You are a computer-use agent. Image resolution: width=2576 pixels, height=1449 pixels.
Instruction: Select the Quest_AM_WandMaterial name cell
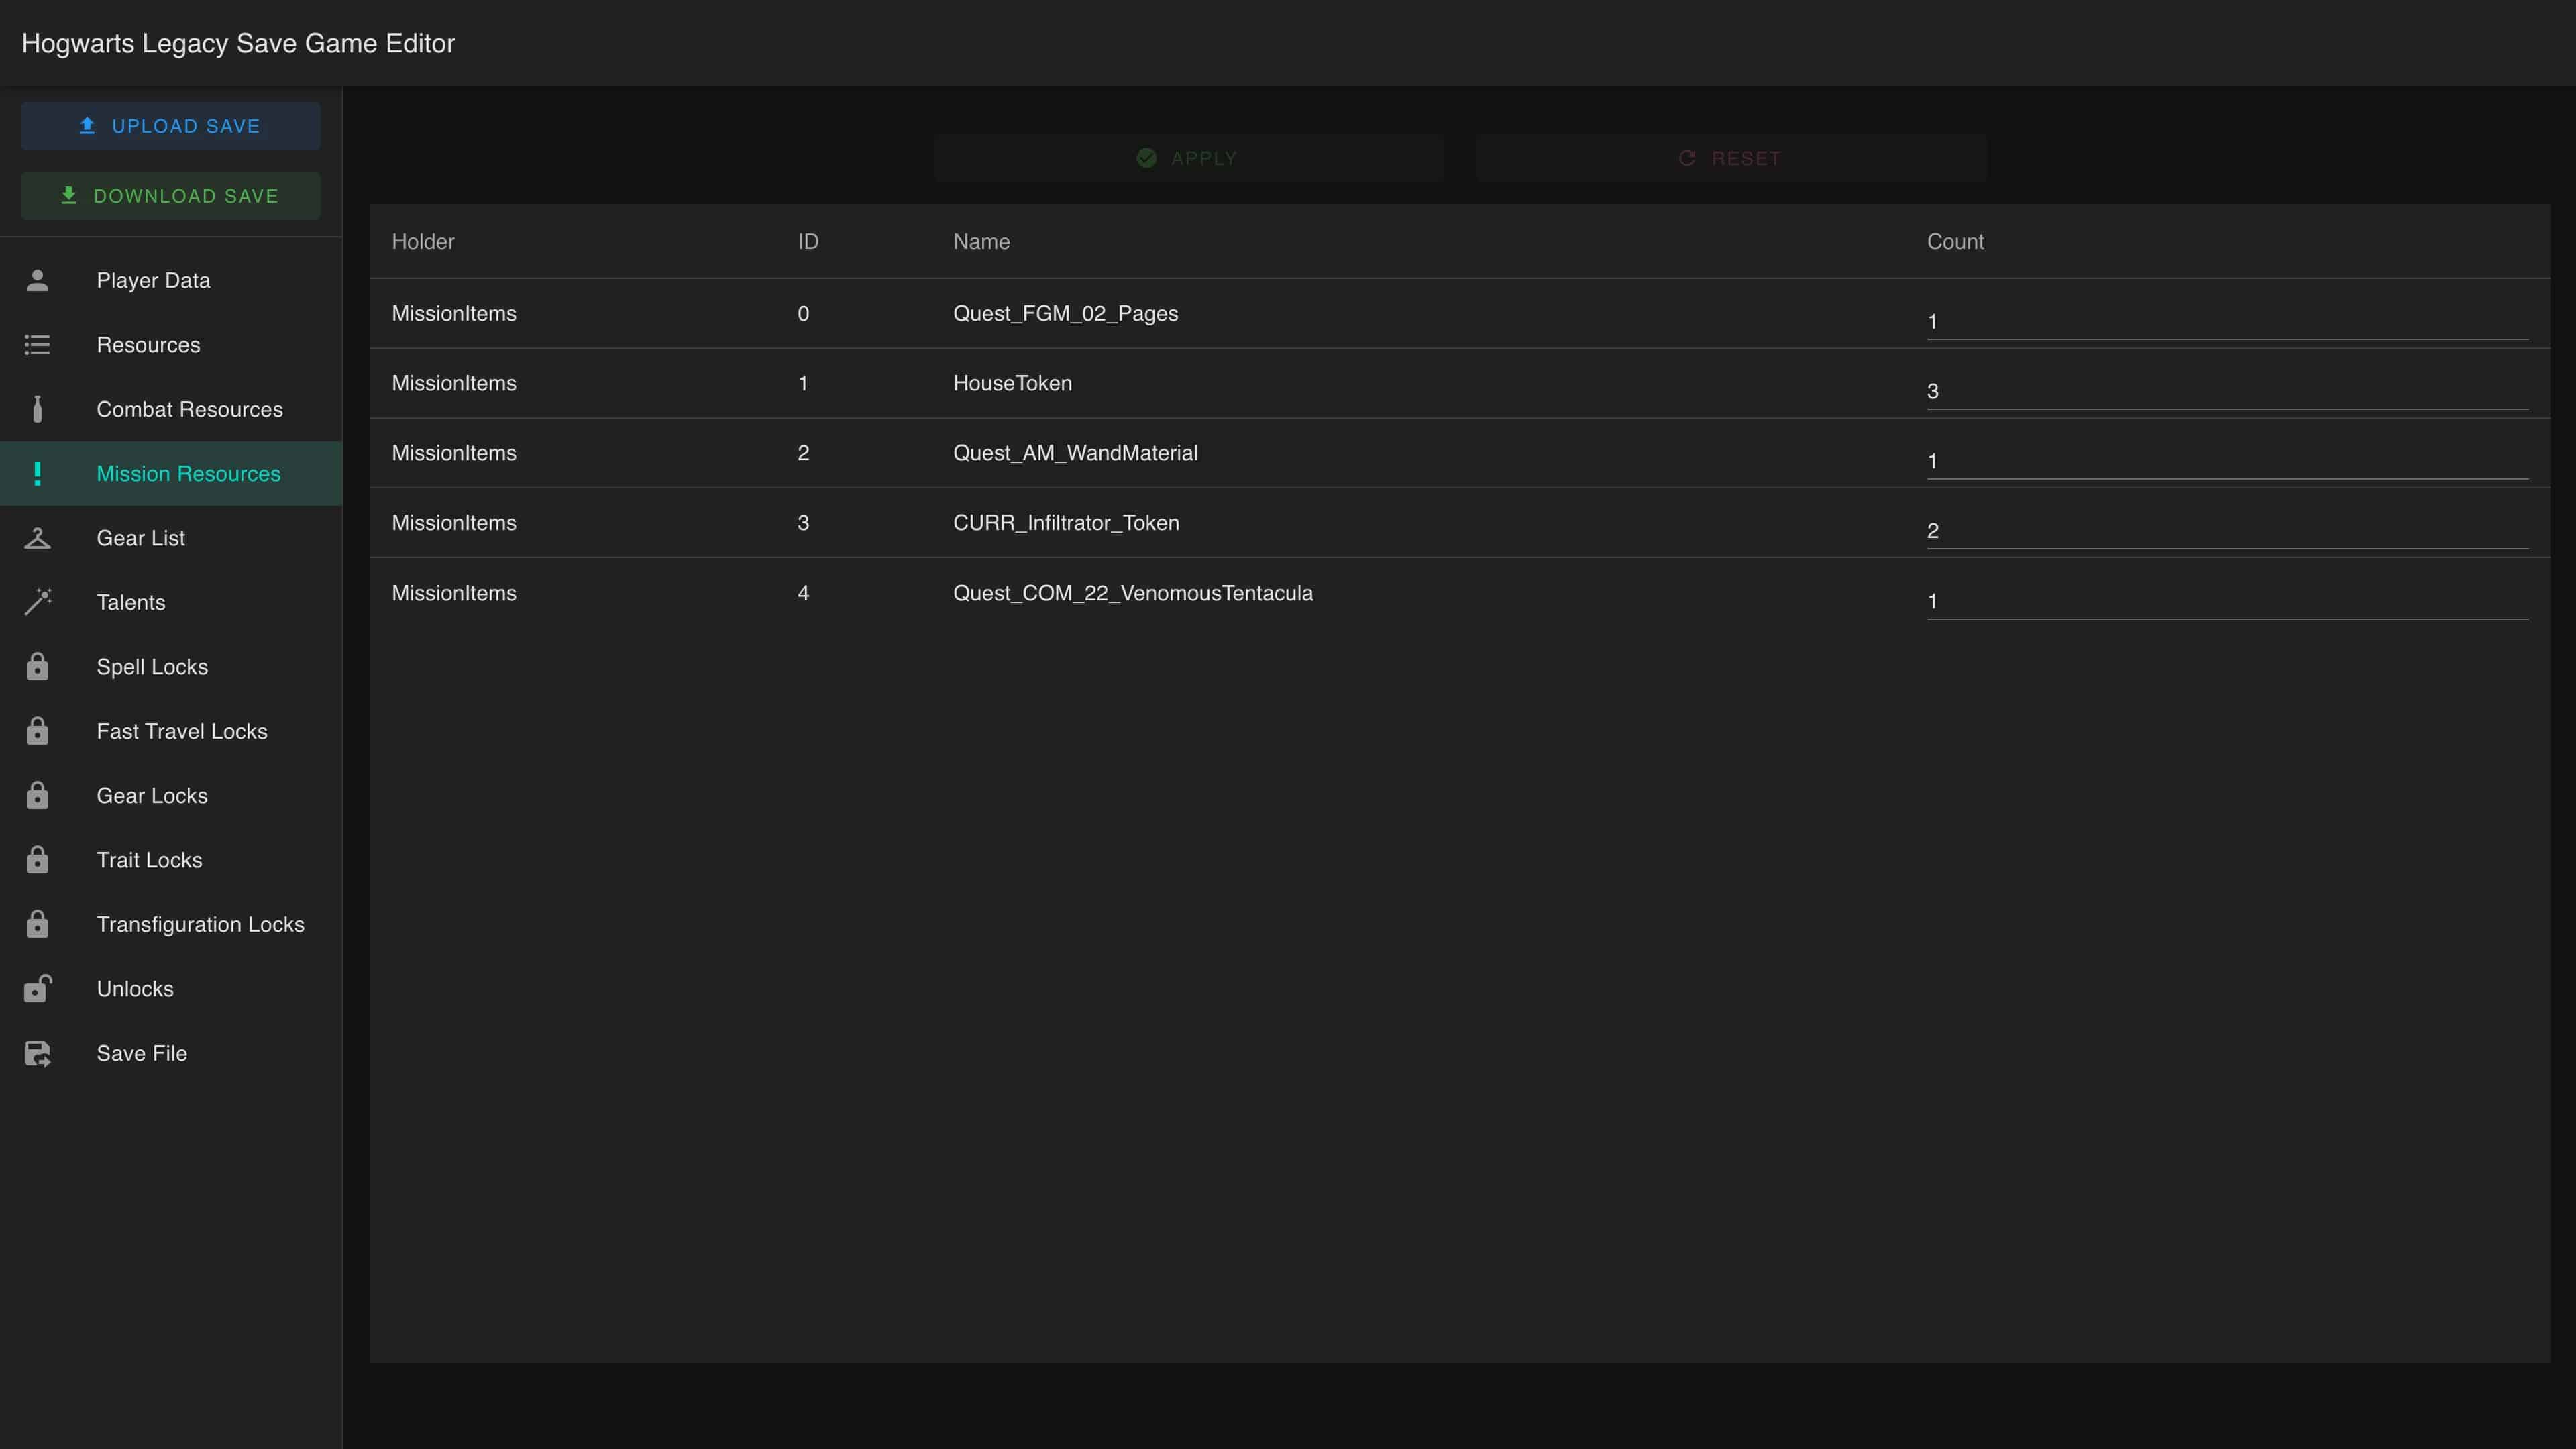[1075, 453]
